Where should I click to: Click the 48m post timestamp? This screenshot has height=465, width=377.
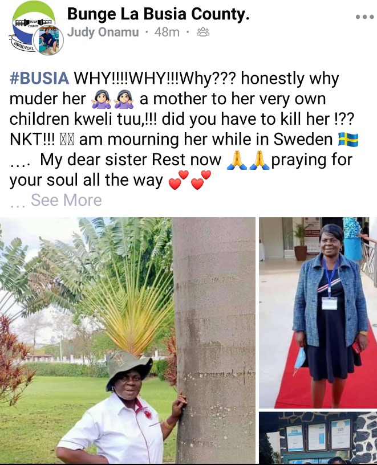coord(167,32)
